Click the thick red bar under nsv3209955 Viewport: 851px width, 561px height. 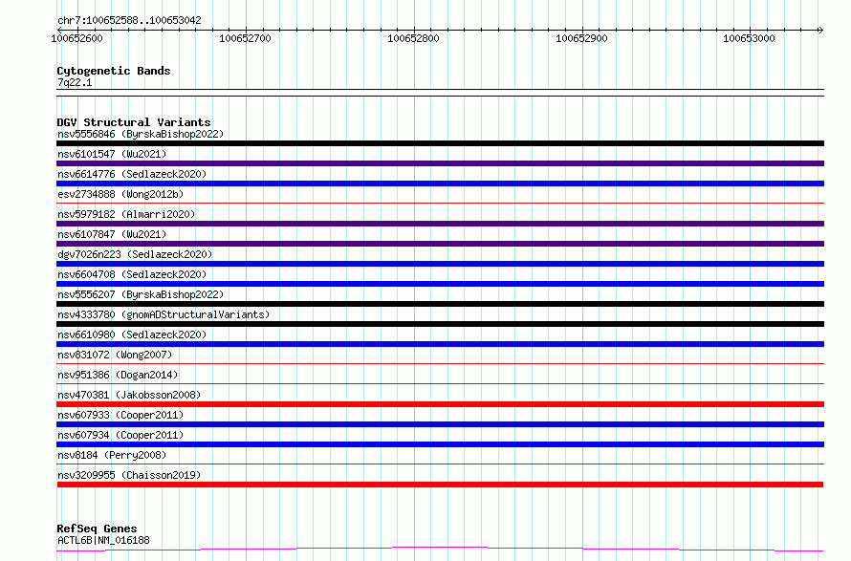440,485
